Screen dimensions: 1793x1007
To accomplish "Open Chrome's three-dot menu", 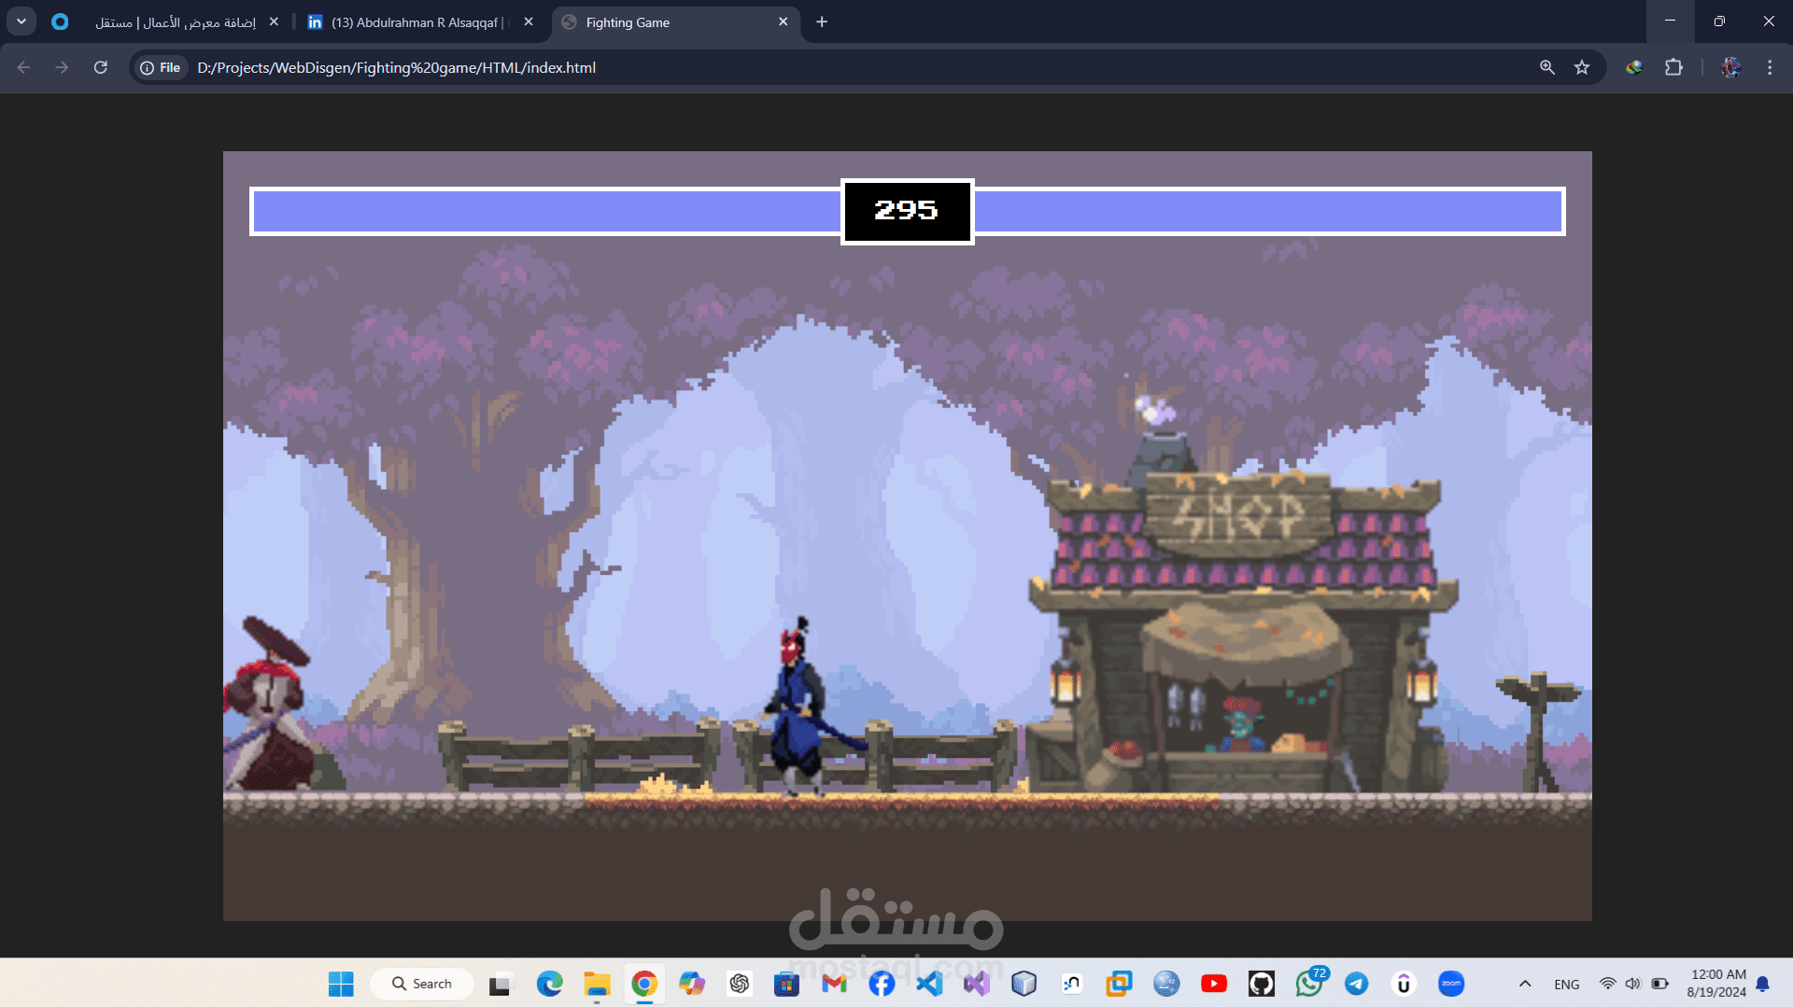I will point(1770,67).
